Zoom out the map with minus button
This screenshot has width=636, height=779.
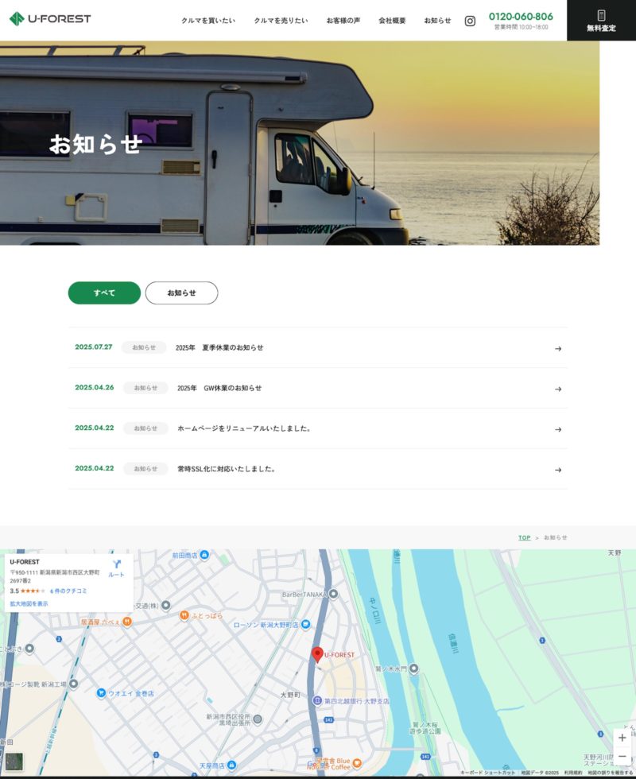(x=622, y=757)
